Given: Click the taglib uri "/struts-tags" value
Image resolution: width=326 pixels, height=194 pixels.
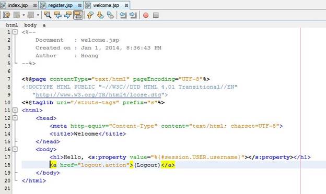Looking at the screenshot, I should [x=95, y=103].
